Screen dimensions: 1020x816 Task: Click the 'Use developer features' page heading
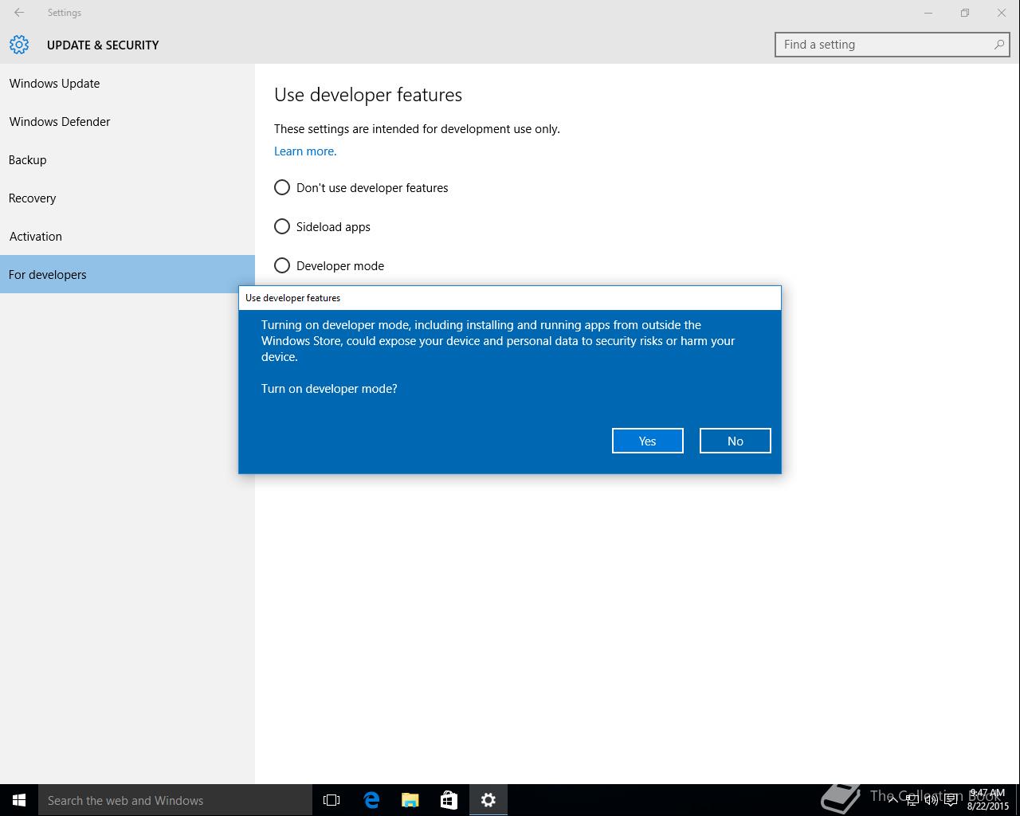point(368,95)
